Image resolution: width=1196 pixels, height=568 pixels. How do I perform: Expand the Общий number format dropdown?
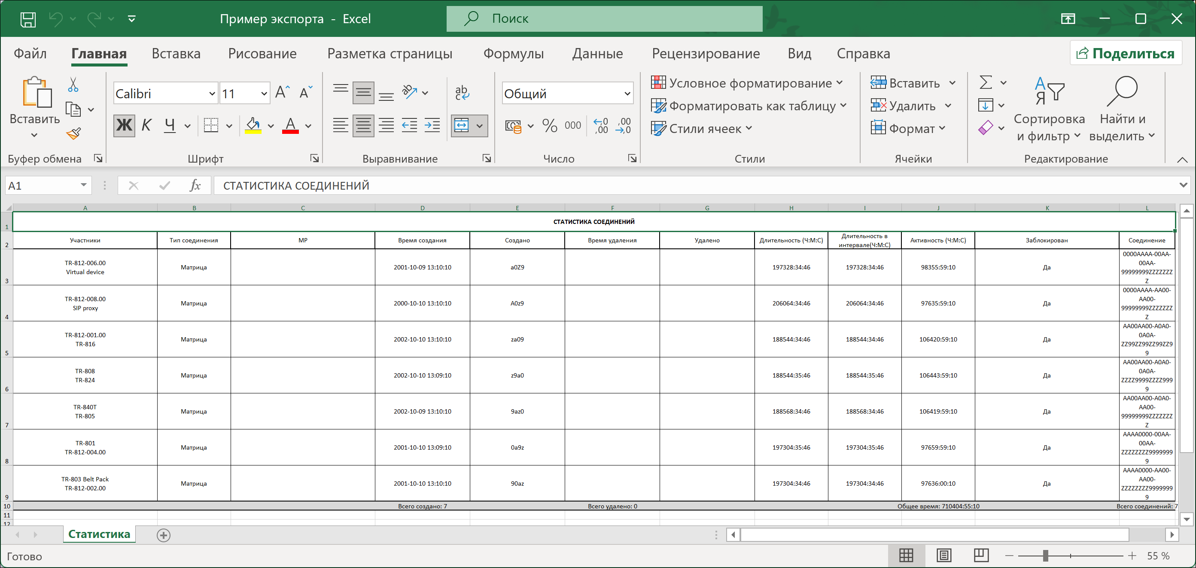(627, 94)
